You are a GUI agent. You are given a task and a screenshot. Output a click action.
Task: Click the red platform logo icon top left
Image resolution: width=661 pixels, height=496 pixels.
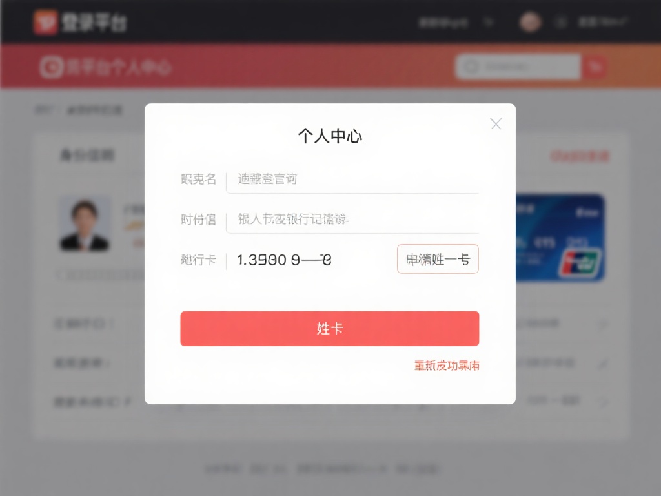click(46, 21)
